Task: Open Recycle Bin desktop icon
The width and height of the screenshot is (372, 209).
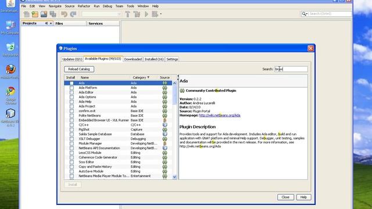Action: tap(10, 47)
